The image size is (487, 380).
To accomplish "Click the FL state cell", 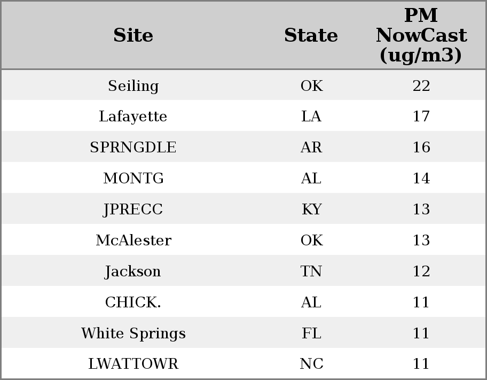I will [x=311, y=334].
